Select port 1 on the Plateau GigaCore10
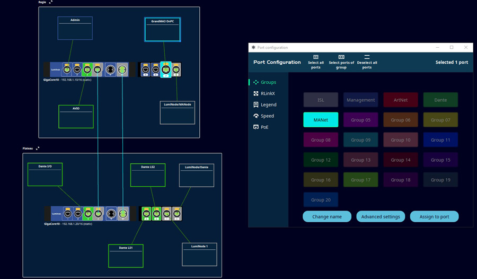The width and height of the screenshot is (477, 279). [x=68, y=214]
